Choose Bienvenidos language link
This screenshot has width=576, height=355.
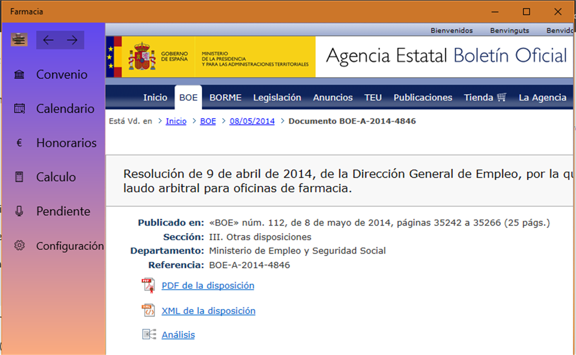pyautogui.click(x=452, y=30)
